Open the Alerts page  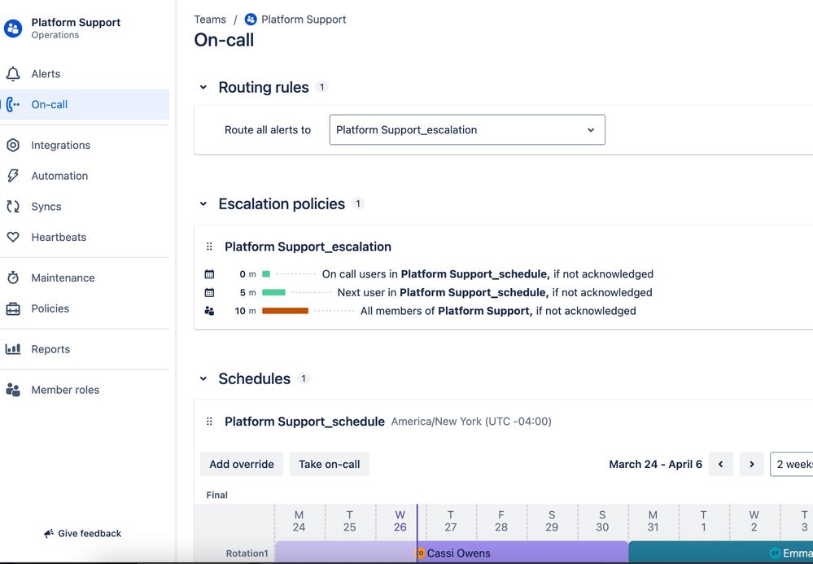tap(85, 73)
